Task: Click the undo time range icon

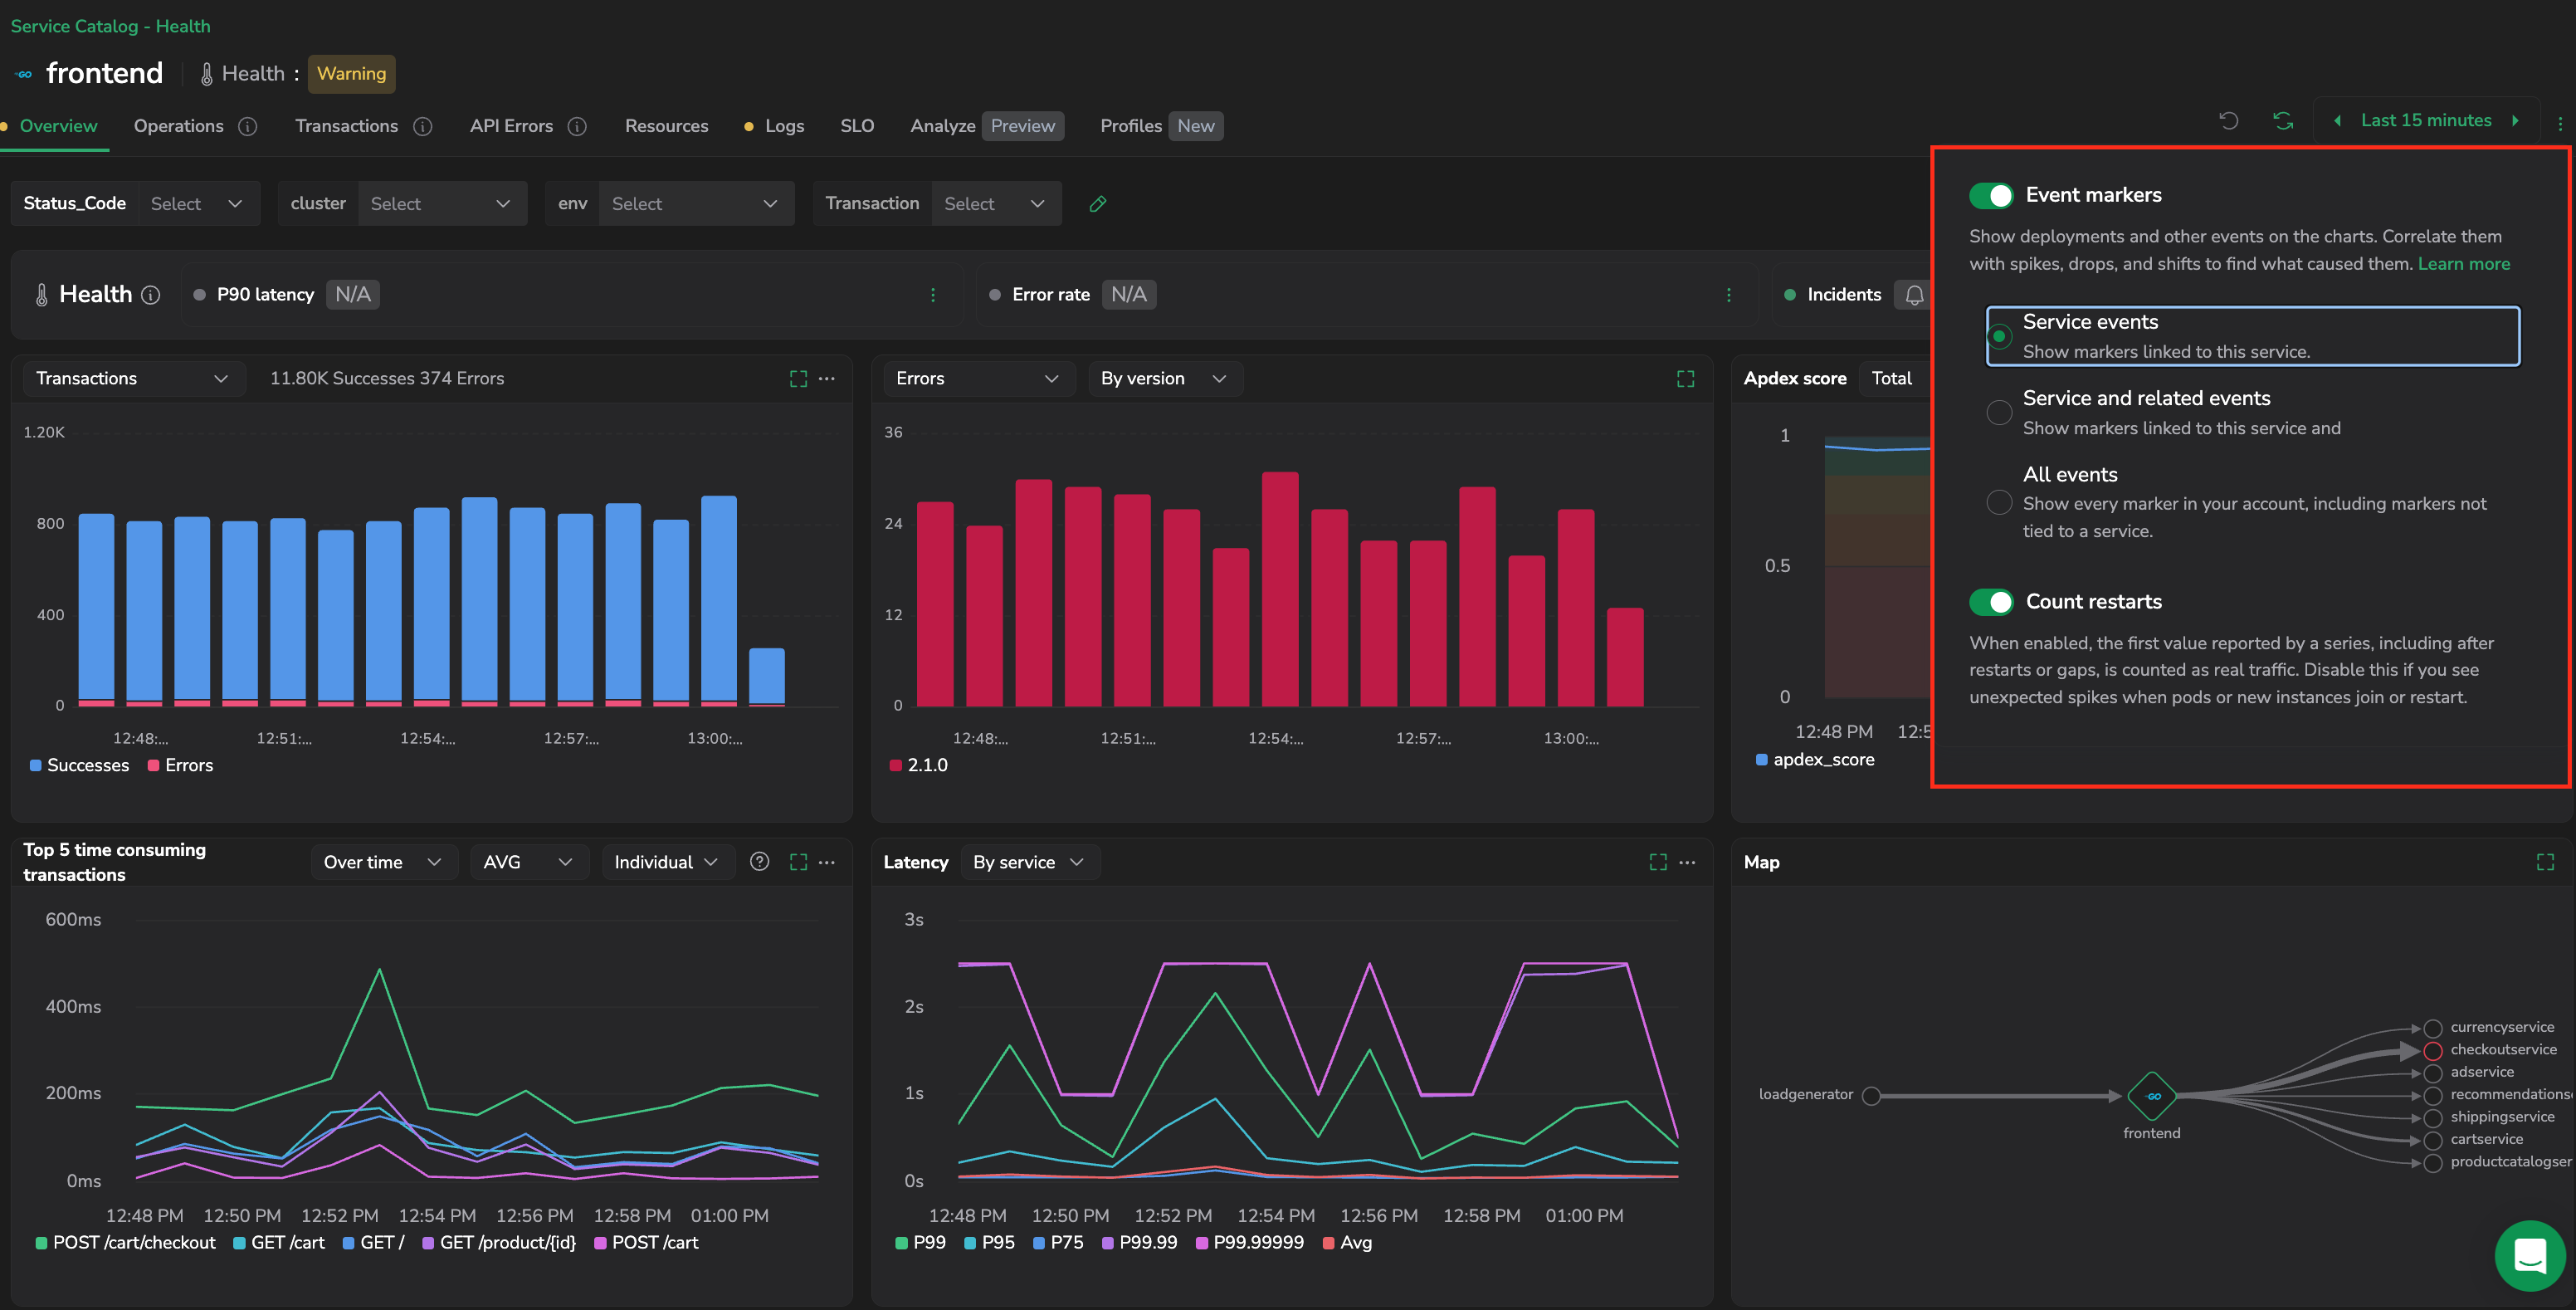Action: 2228,121
